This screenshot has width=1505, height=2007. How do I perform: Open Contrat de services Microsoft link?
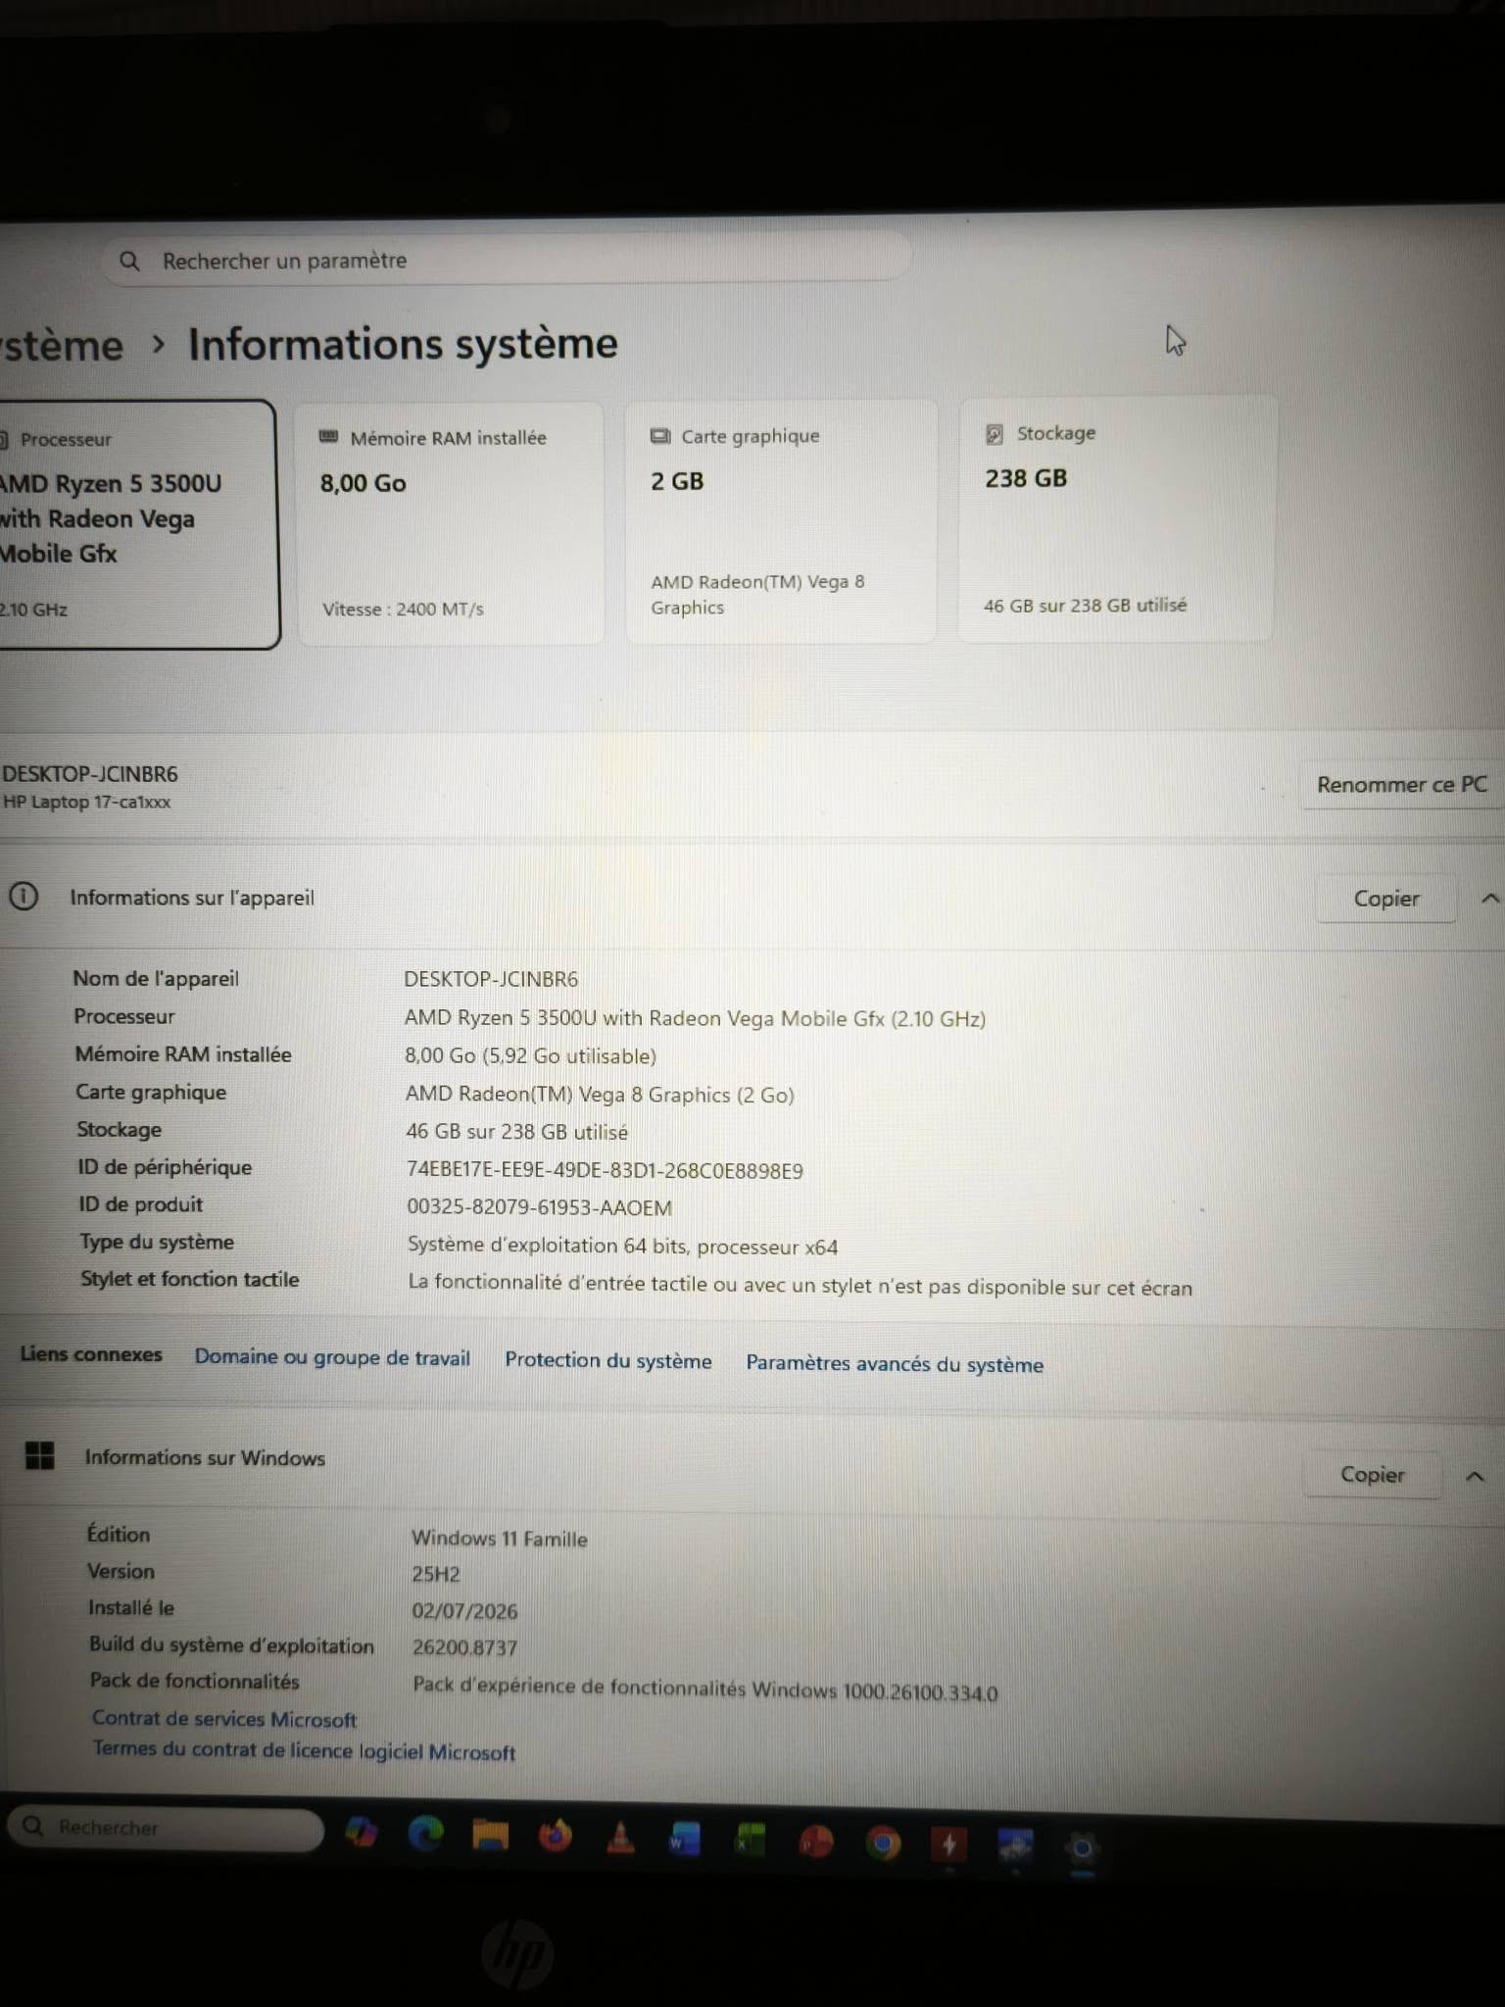tap(224, 1719)
